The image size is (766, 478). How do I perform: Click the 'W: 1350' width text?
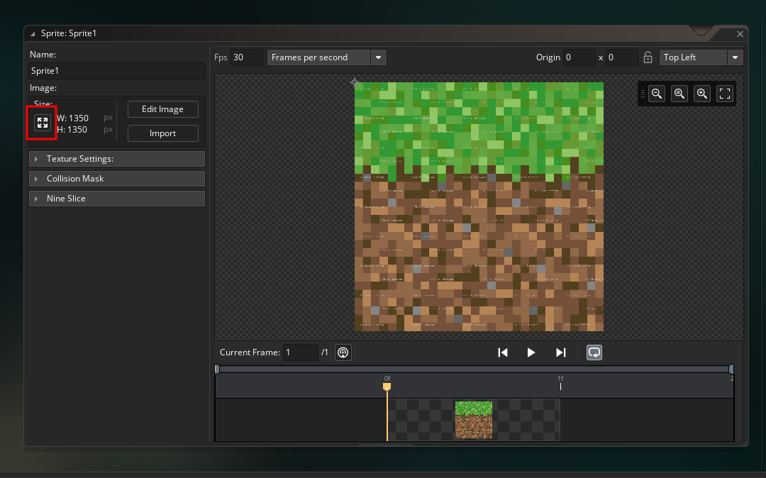[x=73, y=118]
